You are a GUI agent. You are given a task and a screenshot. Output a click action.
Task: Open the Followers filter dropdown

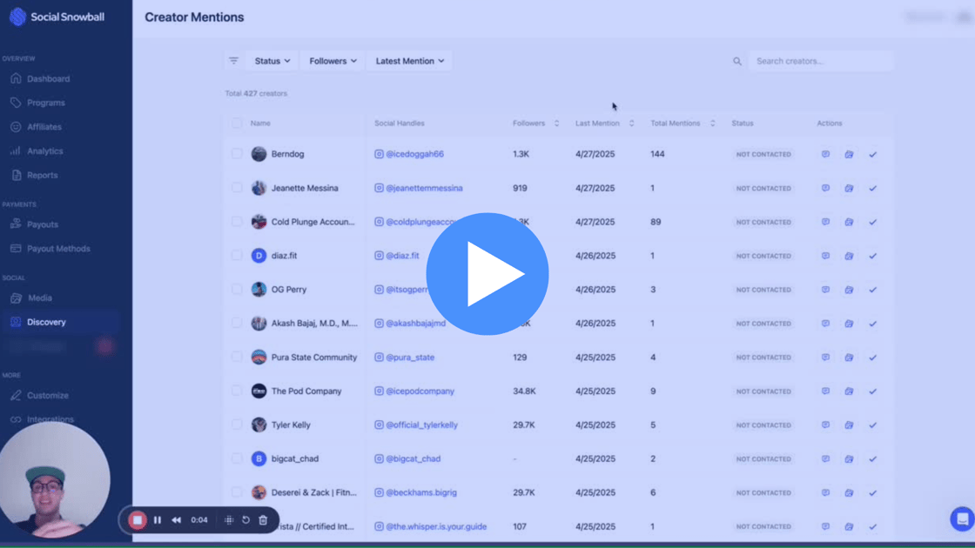(333, 61)
